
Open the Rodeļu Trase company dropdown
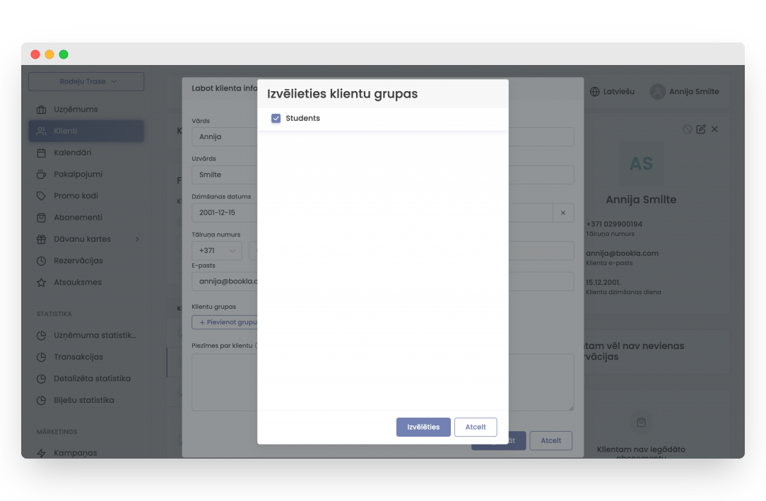tap(86, 82)
